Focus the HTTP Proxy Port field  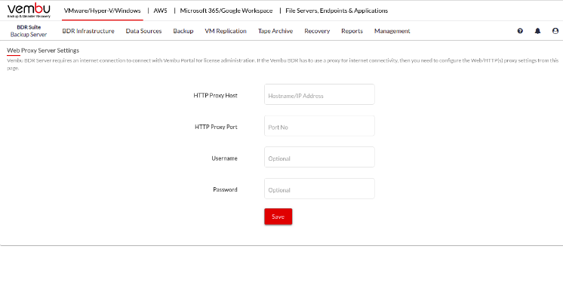coord(319,126)
